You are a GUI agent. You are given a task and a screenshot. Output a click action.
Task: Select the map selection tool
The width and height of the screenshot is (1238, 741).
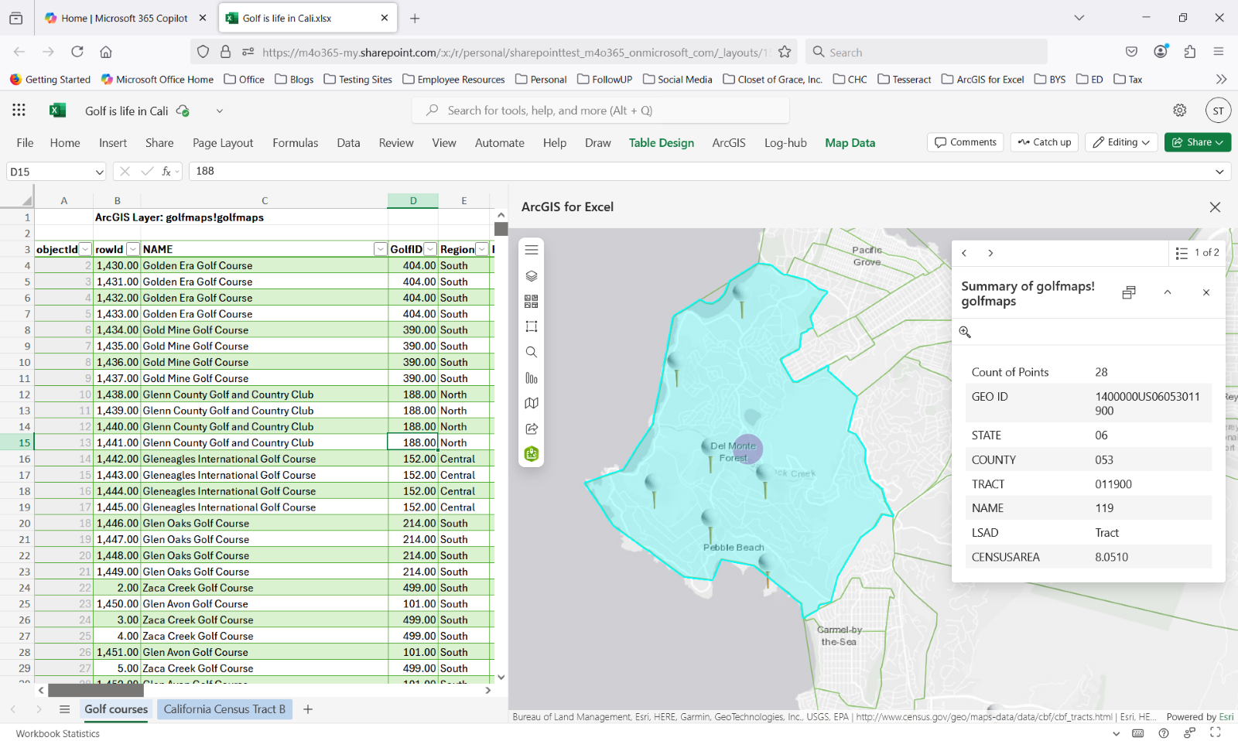pos(532,326)
